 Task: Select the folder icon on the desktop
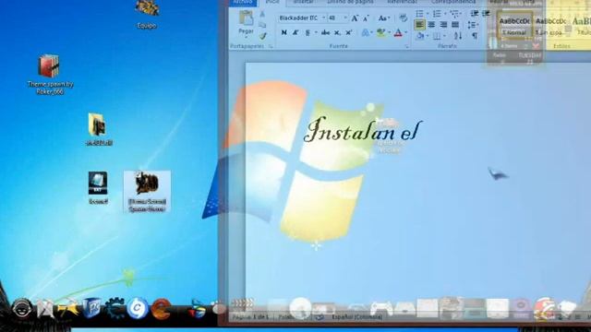pyautogui.click(x=98, y=129)
